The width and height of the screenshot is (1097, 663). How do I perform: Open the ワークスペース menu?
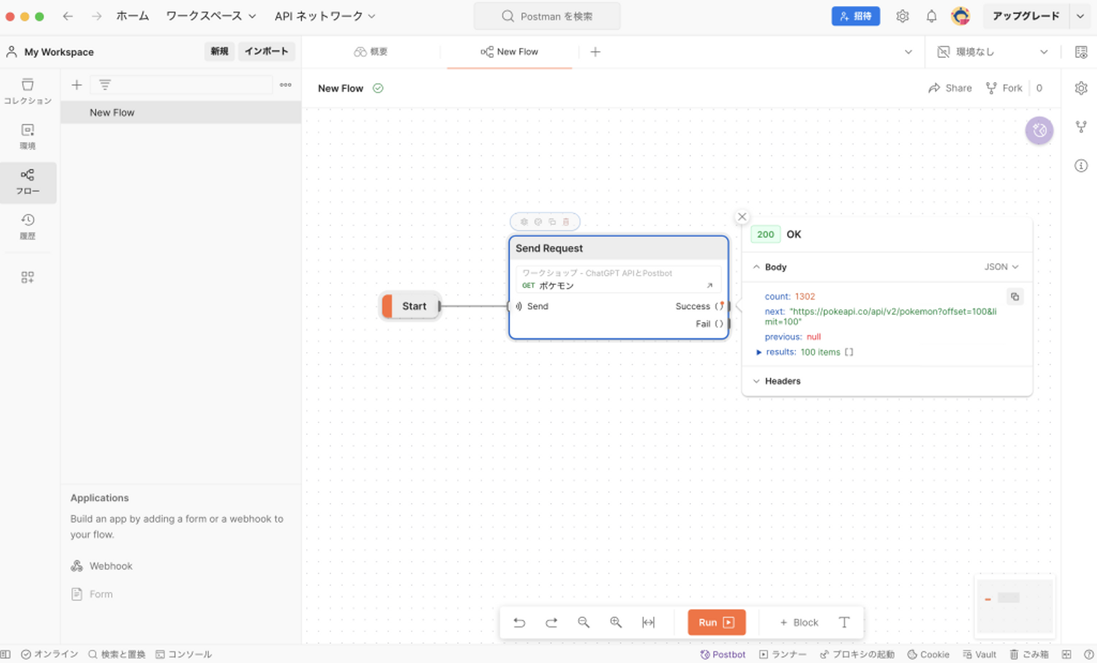pos(210,16)
